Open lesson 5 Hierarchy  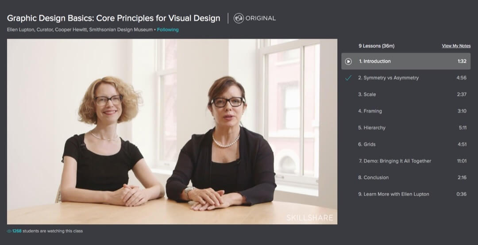click(372, 128)
